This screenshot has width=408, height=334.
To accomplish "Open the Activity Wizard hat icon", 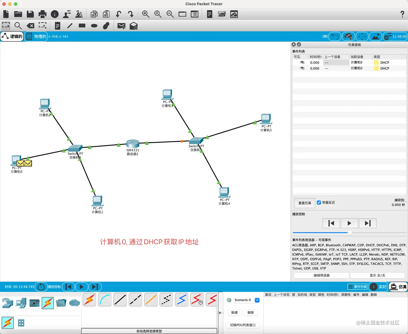I will [79, 14].
